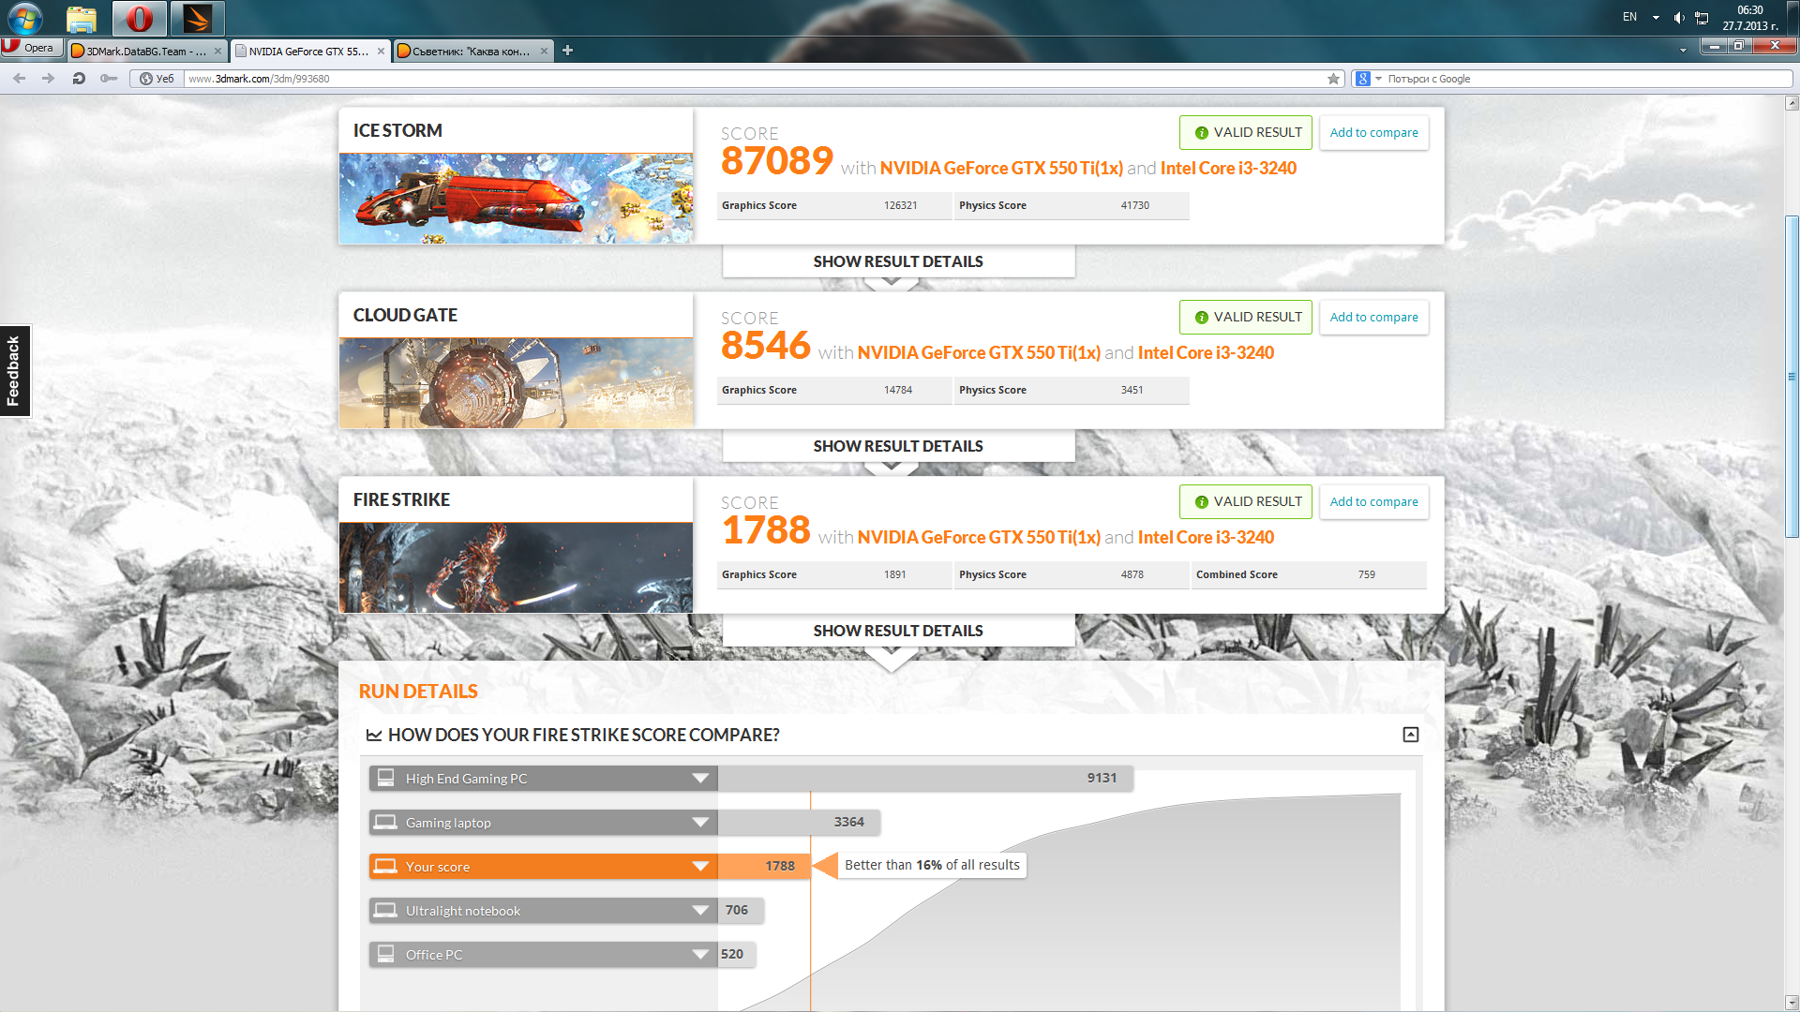Screen dimensions: 1800x1012
Task: Click the page vertical scrollbar thumb
Action: coord(1792,377)
